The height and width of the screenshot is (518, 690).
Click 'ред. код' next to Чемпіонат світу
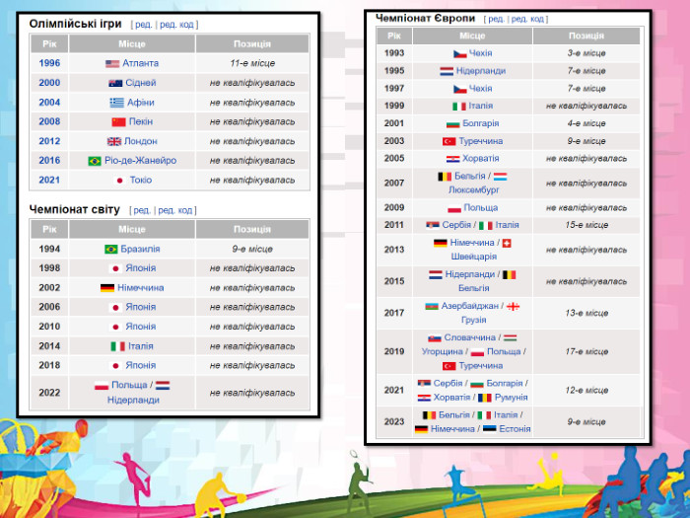[177, 210]
